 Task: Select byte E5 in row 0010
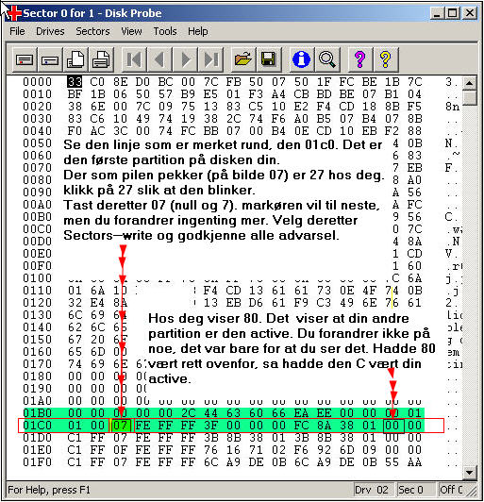(x=211, y=94)
